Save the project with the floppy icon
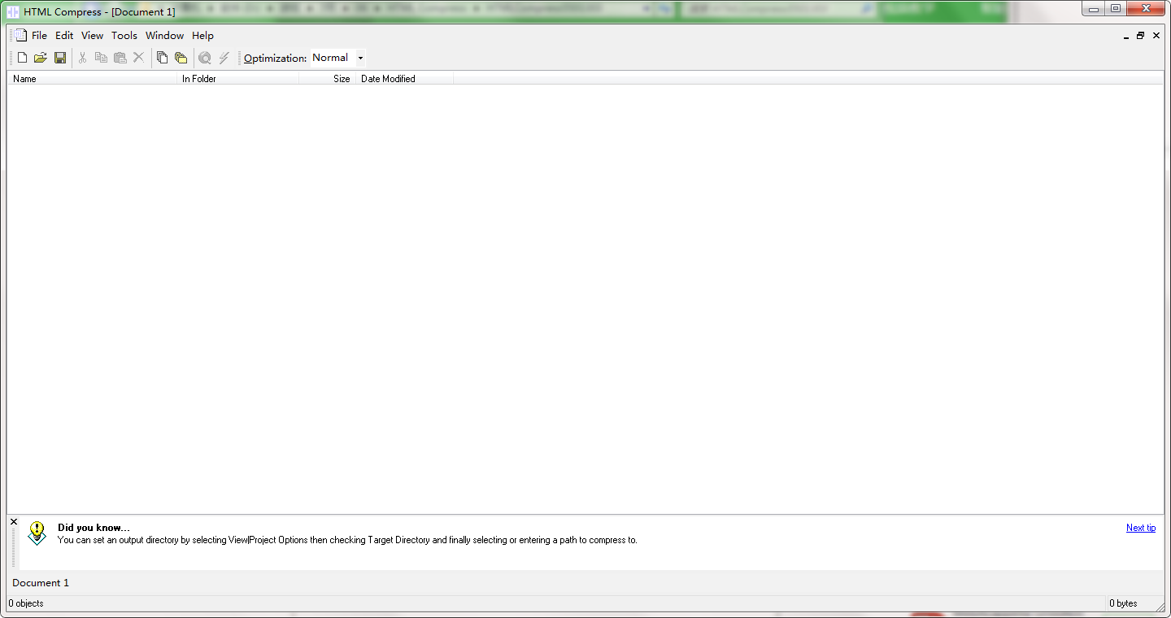 pyautogui.click(x=60, y=58)
